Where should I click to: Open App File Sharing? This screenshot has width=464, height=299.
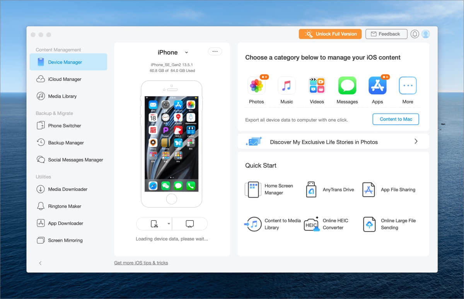pyautogui.click(x=389, y=190)
